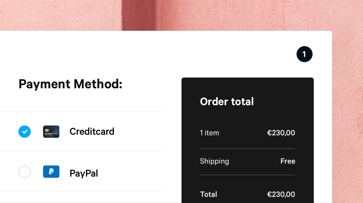Click the Total amount €230,00
The width and height of the screenshot is (363, 203).
(x=281, y=194)
